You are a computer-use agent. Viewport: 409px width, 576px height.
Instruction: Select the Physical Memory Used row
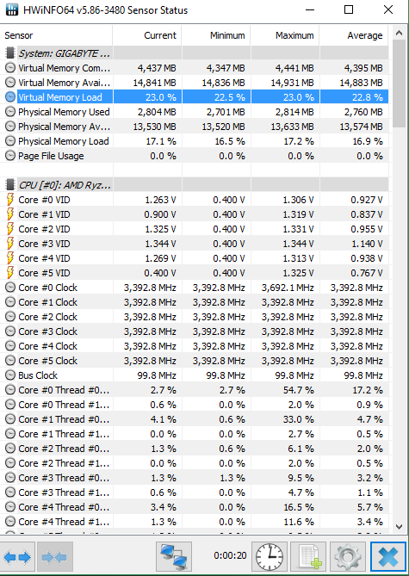pos(194,112)
